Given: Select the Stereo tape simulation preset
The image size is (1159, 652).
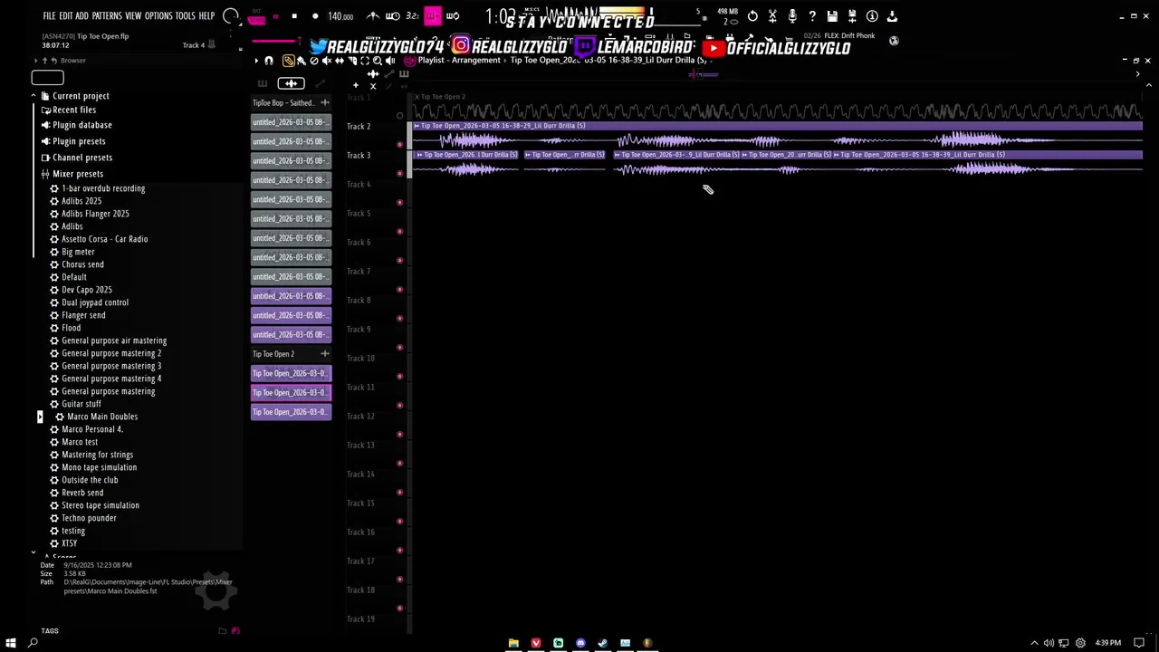Looking at the screenshot, I should pyautogui.click(x=100, y=505).
